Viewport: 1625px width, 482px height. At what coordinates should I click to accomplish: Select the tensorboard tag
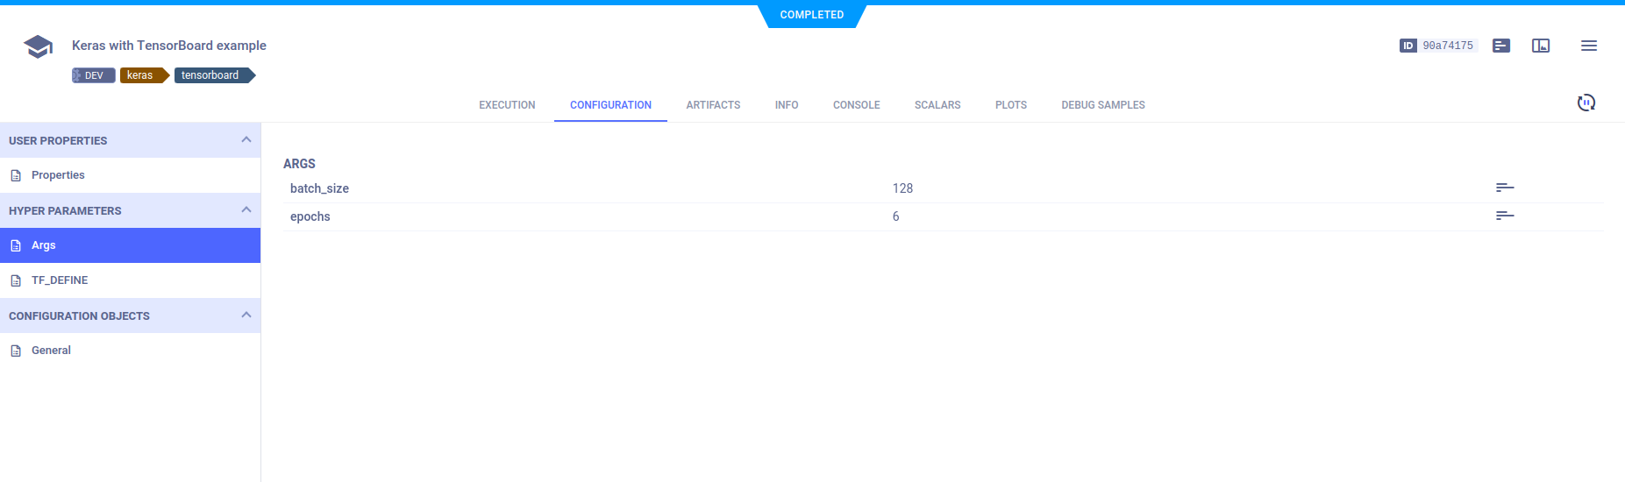click(x=210, y=75)
